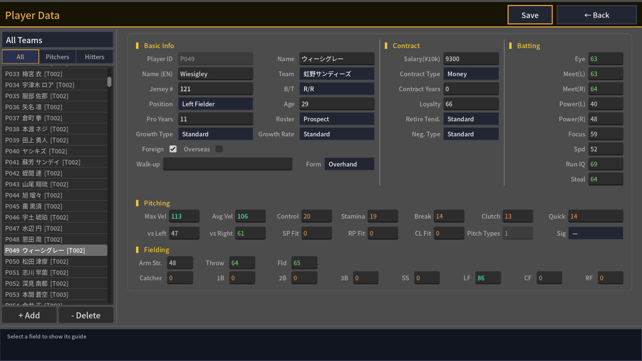The width and height of the screenshot is (642, 361).
Task: Edit the Power(L) value
Action: pyautogui.click(x=606, y=104)
